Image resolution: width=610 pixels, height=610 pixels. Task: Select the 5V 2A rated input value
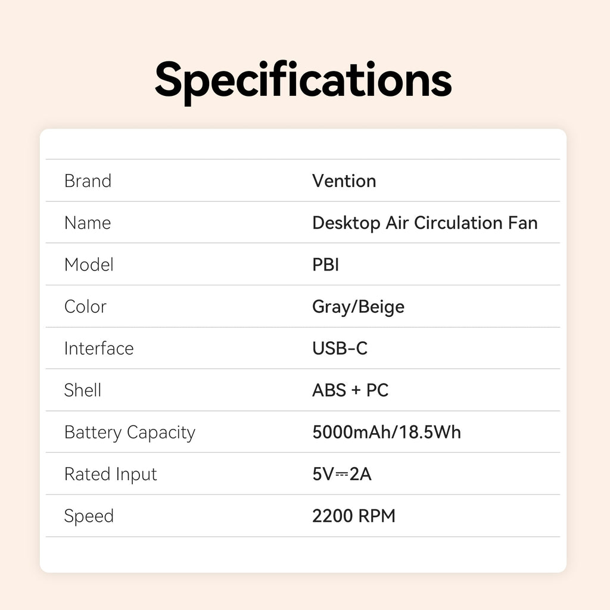point(341,474)
